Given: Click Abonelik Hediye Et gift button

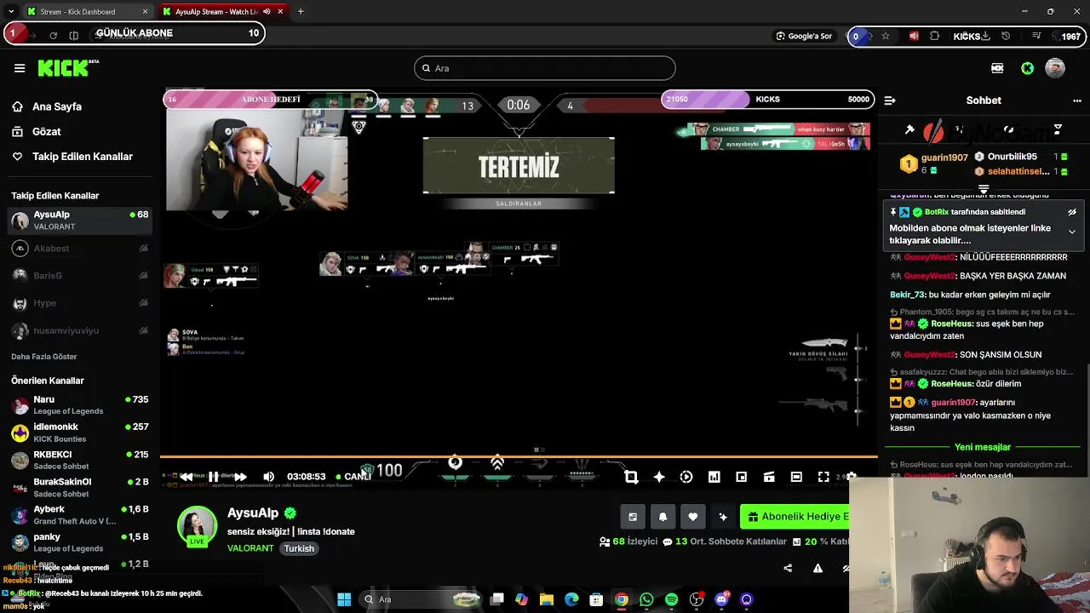Looking at the screenshot, I should 795,517.
